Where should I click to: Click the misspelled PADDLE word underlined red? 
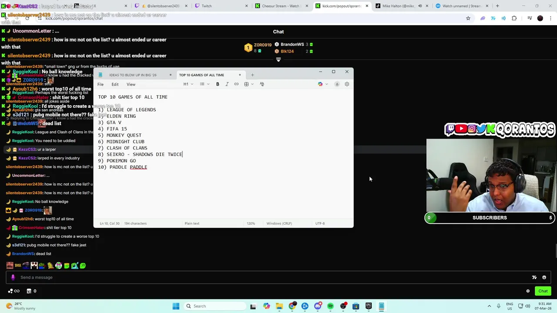[138, 167]
